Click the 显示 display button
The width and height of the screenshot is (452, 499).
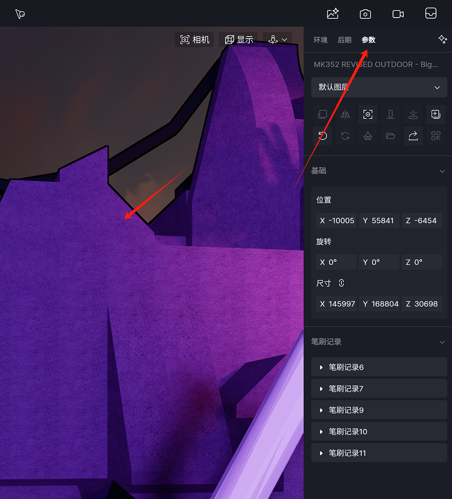click(x=239, y=40)
